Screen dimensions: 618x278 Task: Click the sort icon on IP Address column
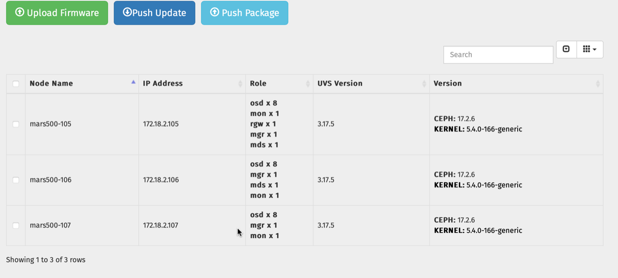(x=240, y=83)
